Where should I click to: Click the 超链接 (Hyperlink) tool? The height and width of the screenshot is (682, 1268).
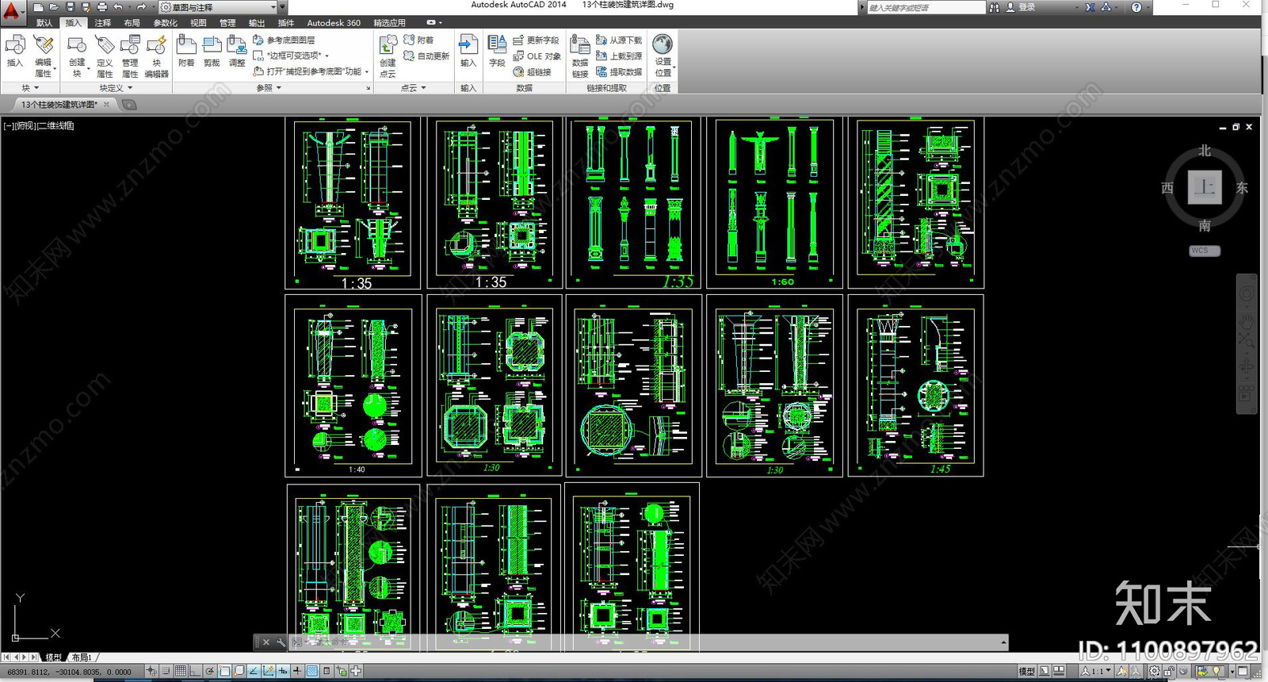[532, 72]
